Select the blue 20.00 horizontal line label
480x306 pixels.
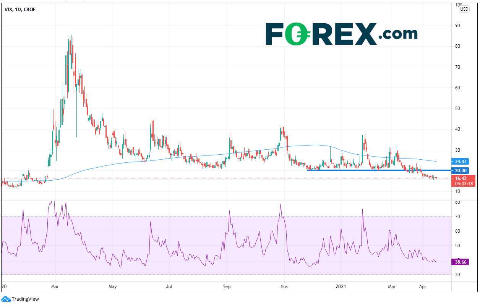pyautogui.click(x=464, y=171)
